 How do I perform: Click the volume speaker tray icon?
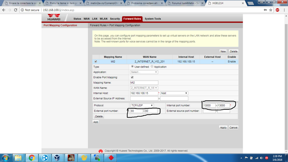(x=261, y=158)
